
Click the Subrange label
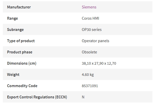[x=15, y=30]
